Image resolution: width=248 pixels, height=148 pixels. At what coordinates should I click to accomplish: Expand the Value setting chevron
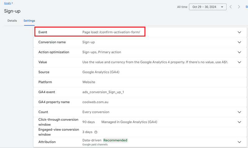[239, 62]
